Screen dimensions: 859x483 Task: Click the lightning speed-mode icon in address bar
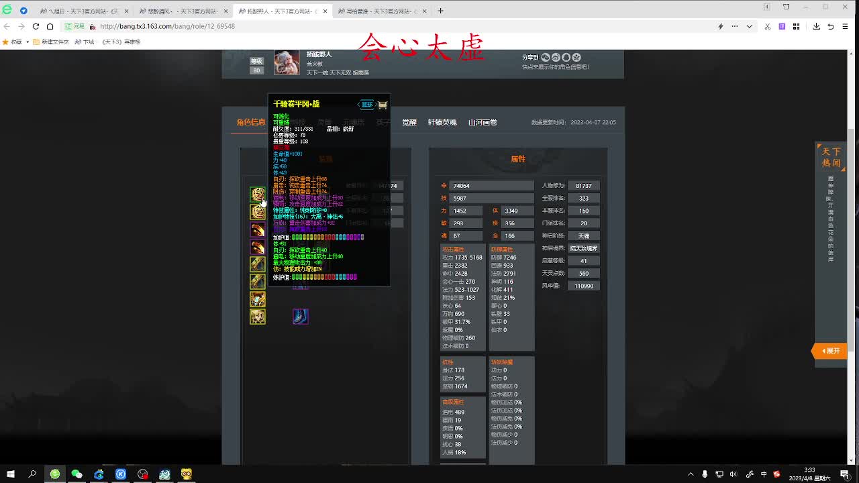pos(720,26)
